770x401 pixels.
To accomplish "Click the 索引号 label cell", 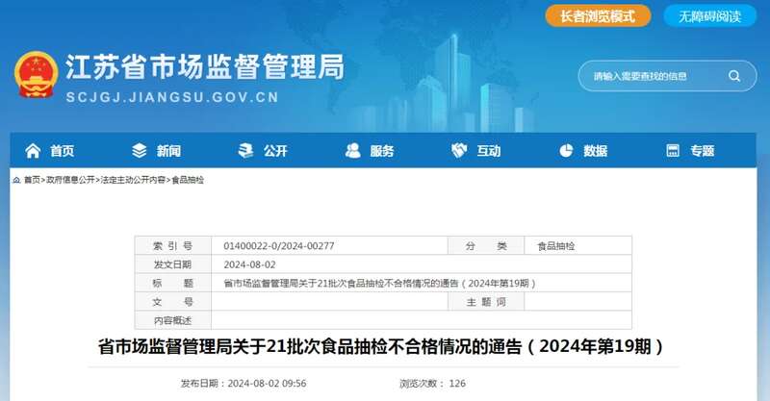I will 173,246.
